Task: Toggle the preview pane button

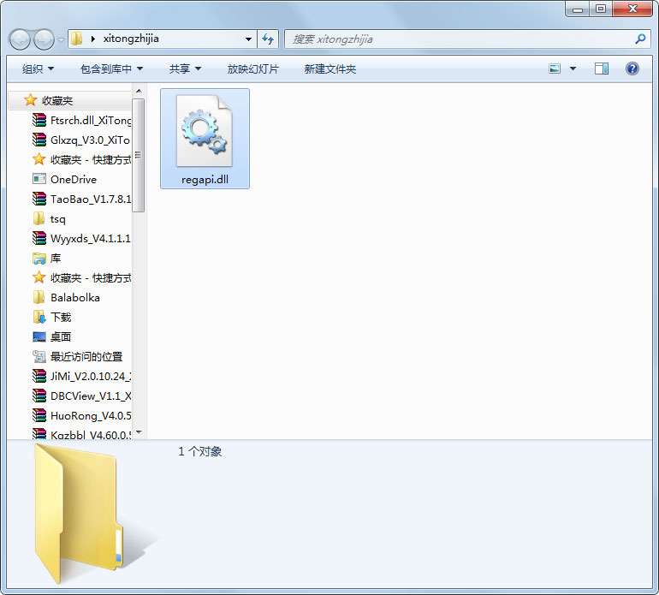Action: [602, 68]
